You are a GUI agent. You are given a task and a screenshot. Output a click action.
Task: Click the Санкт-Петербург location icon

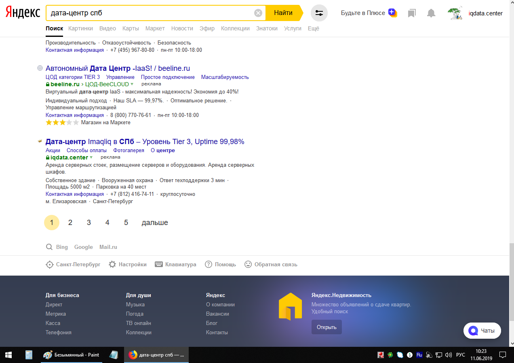pyautogui.click(x=49, y=265)
